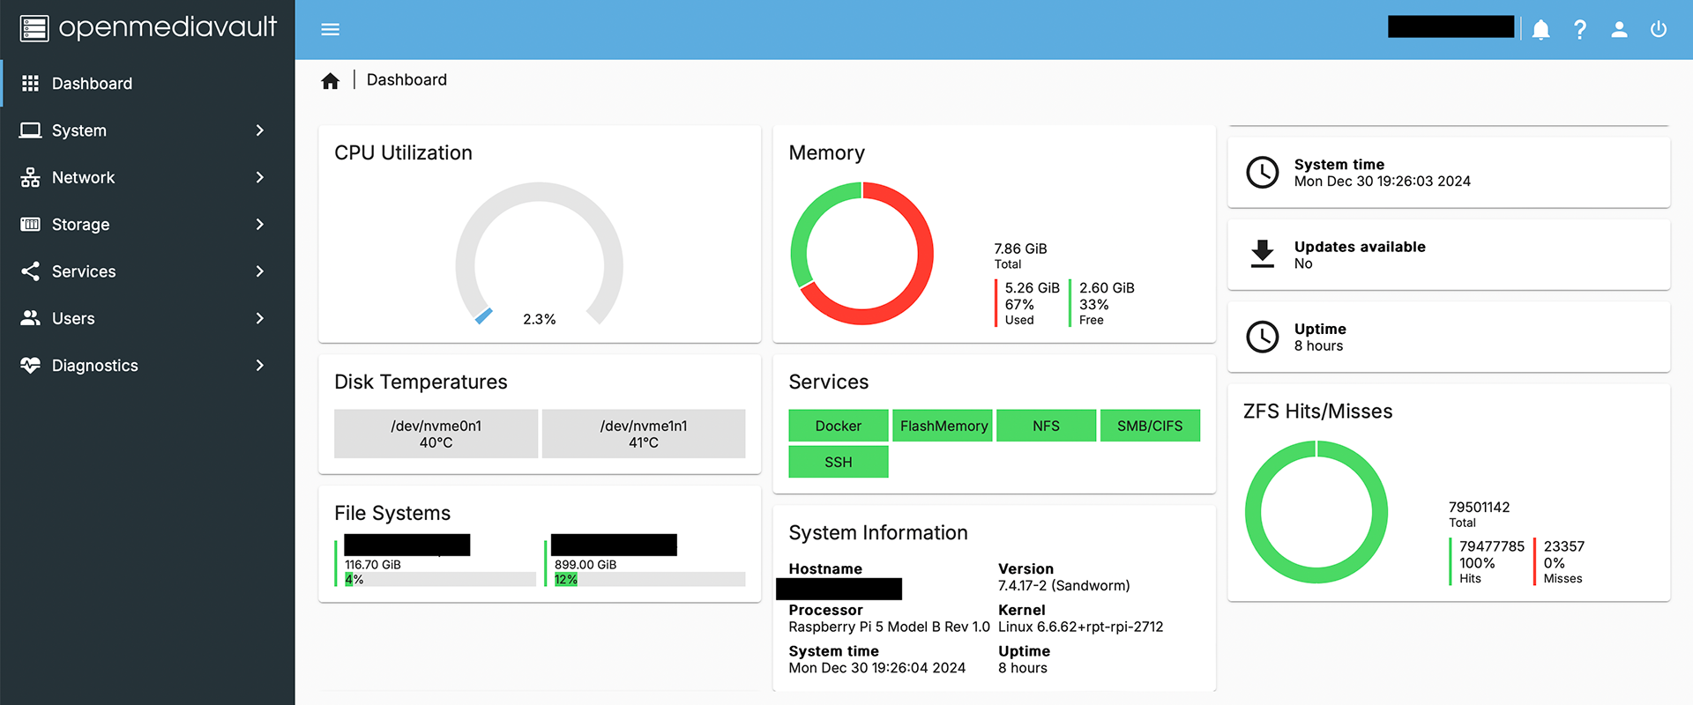This screenshot has height=705, width=1693.
Task: Open the notifications bell
Action: (x=1540, y=30)
